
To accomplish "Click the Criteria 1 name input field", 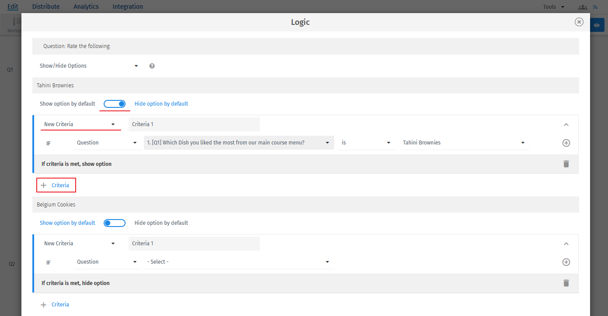I will pyautogui.click(x=194, y=124).
